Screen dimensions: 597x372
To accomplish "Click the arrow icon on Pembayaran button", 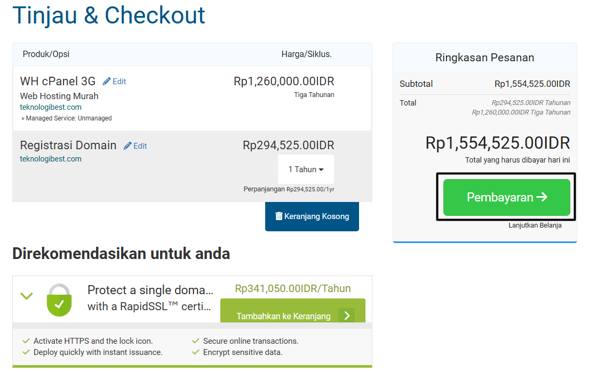I will pyautogui.click(x=542, y=197).
